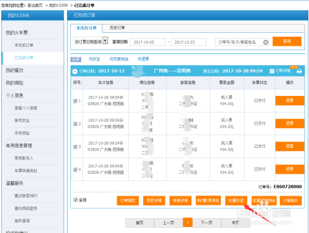Screen dimensions: 309x233
Task: Toggle checkbox for ticket row 1
Action: tap(75, 101)
